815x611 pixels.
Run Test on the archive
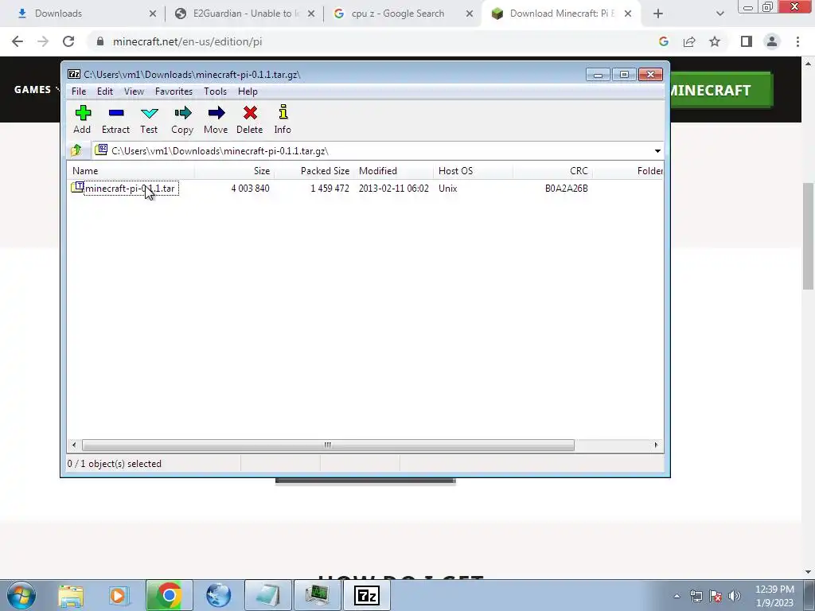[x=149, y=119]
